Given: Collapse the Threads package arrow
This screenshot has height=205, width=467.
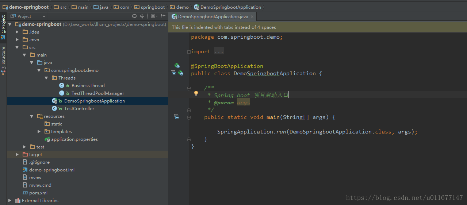Looking at the screenshot, I should (46, 78).
